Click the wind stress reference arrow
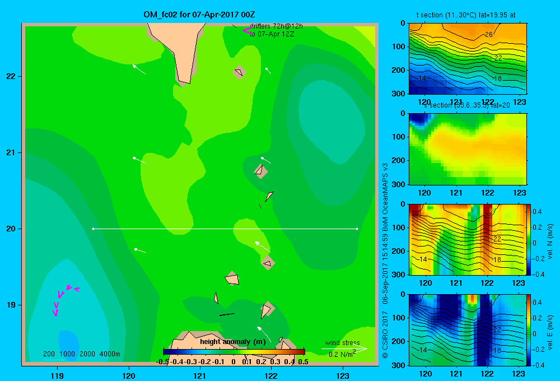 344,349
